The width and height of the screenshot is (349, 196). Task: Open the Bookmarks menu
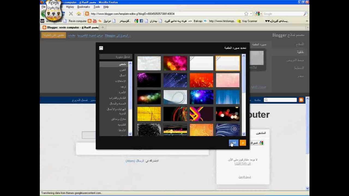tap(84, 7)
